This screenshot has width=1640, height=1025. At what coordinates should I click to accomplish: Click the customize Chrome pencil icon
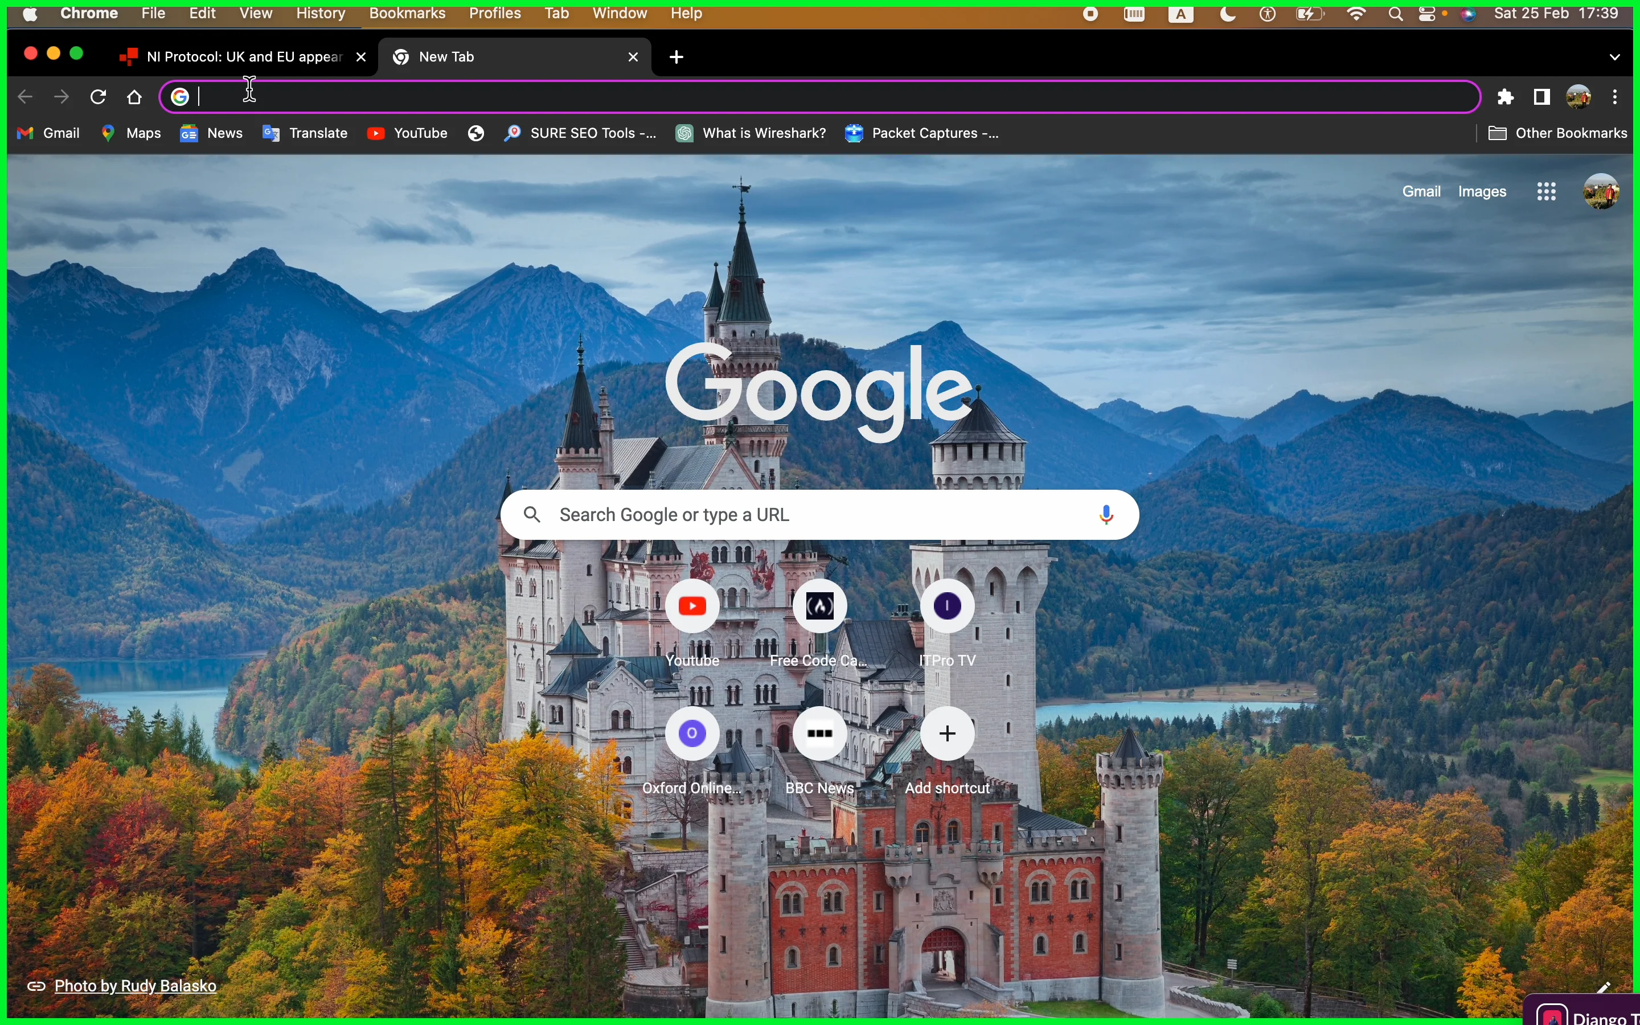tap(1604, 987)
